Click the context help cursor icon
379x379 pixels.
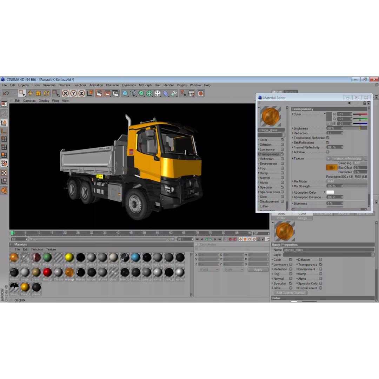(x=183, y=93)
